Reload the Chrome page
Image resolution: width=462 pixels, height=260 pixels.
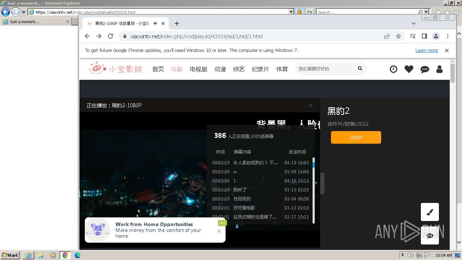(110, 36)
